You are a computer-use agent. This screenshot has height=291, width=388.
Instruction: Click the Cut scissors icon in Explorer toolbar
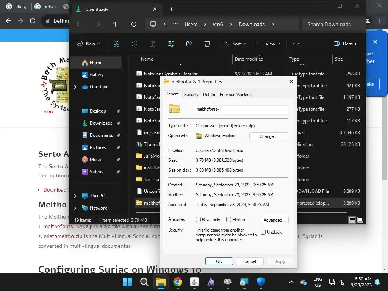click(116, 44)
